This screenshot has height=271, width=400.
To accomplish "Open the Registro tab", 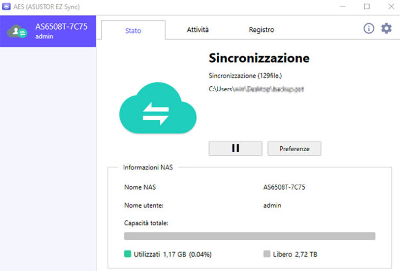I will point(261,30).
